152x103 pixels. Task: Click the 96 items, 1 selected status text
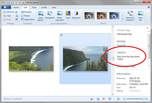click(x=13, y=99)
